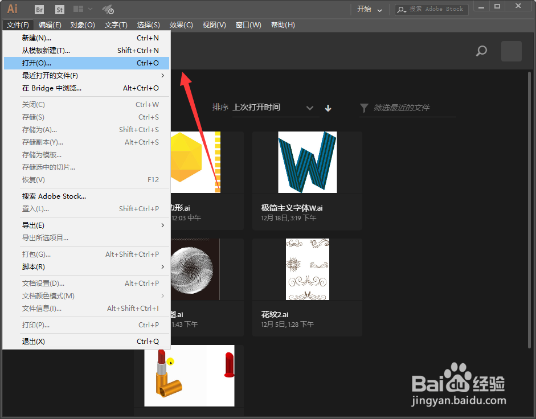Open the 视图(V) menu

(214, 25)
